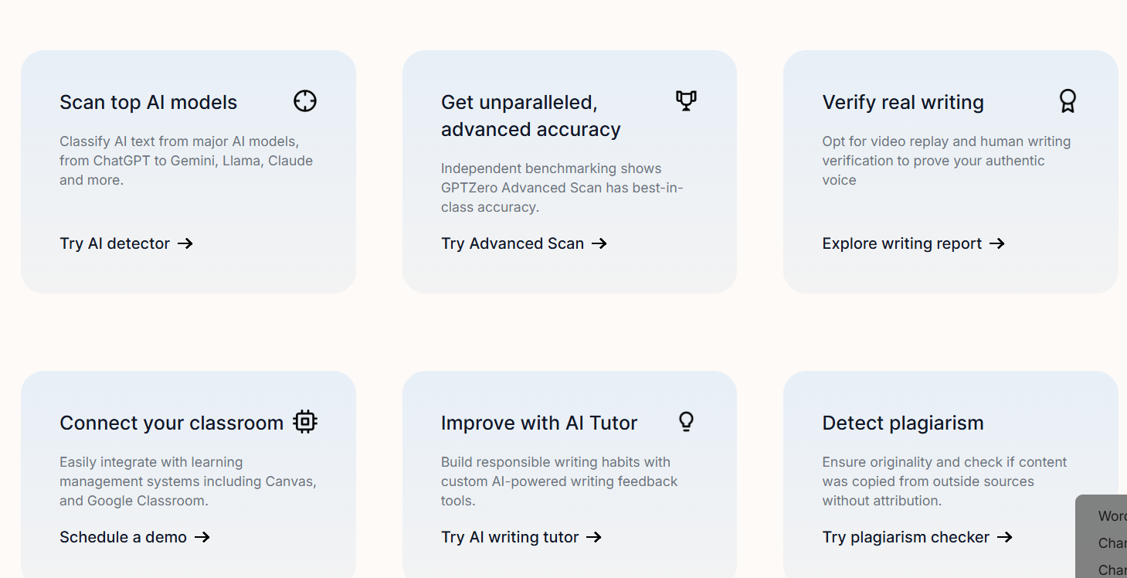Screen dimensions: 1127x578
Task: Click the trophy icon on advanced accuracy card
Action: (686, 100)
